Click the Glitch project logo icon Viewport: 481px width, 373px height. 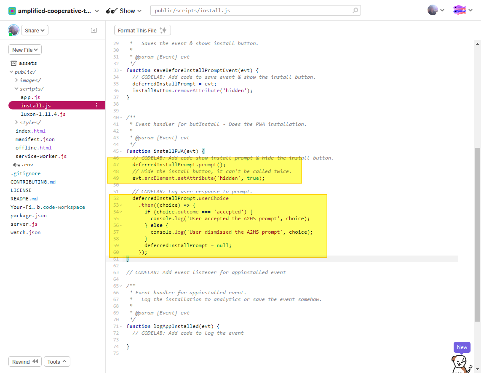pyautogui.click(x=12, y=11)
